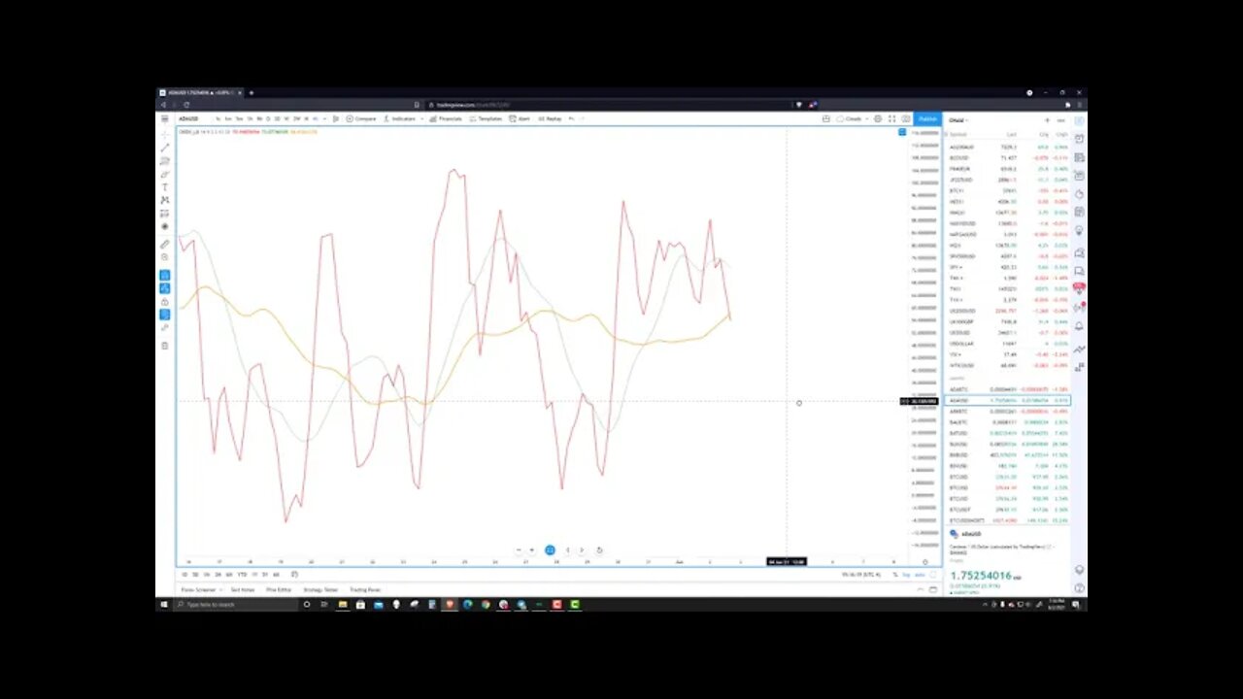Toggle log scale on price axis
Image resolution: width=1243 pixels, height=699 pixels.
[906, 575]
